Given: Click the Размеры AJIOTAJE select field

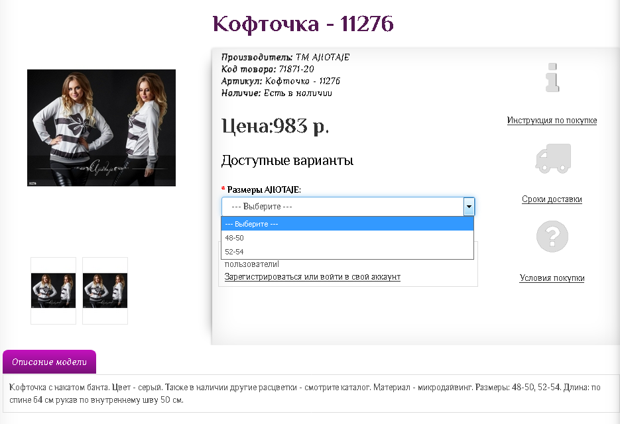Looking at the screenshot, I should [348, 206].
